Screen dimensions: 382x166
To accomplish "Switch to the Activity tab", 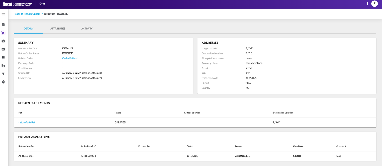I will [87, 29].
